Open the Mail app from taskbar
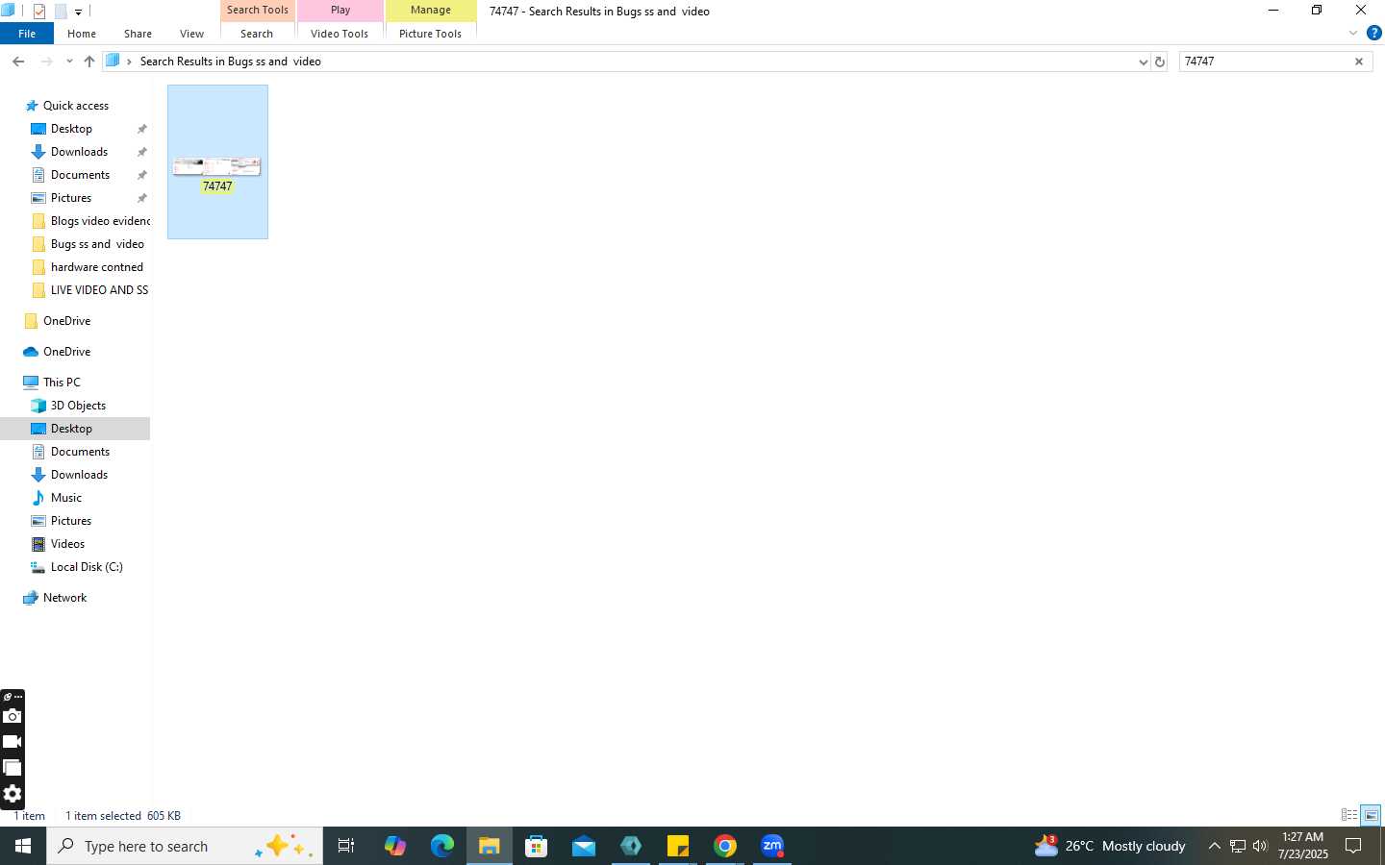1385x865 pixels. click(584, 846)
